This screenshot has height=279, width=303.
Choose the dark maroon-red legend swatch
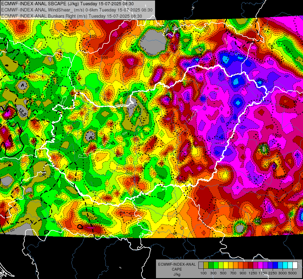point(250,265)
